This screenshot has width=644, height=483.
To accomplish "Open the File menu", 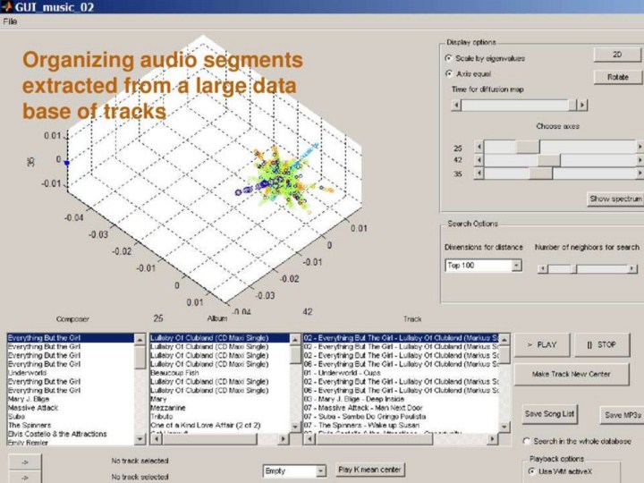I will [x=10, y=21].
